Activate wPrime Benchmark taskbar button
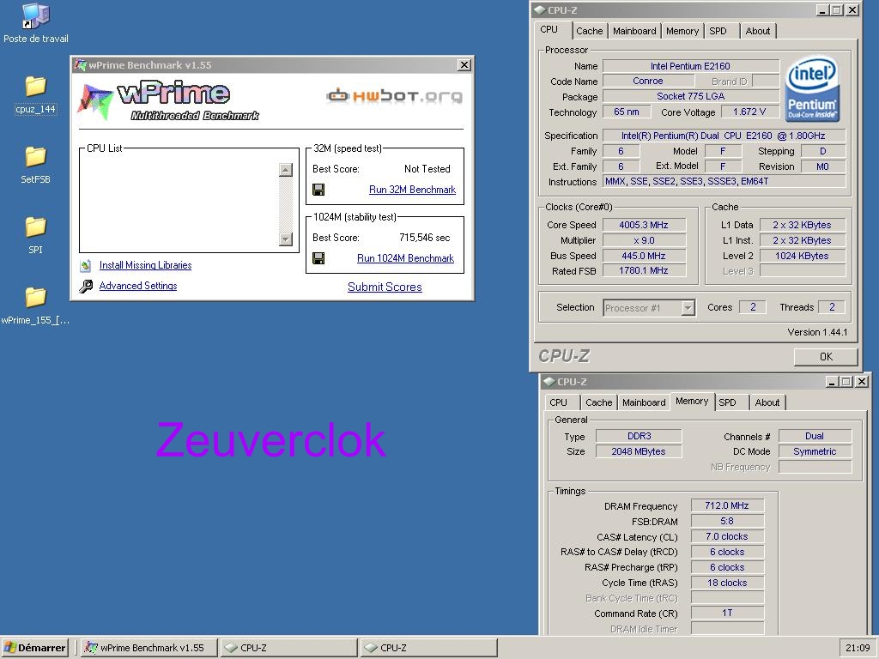879x659 pixels. [149, 648]
